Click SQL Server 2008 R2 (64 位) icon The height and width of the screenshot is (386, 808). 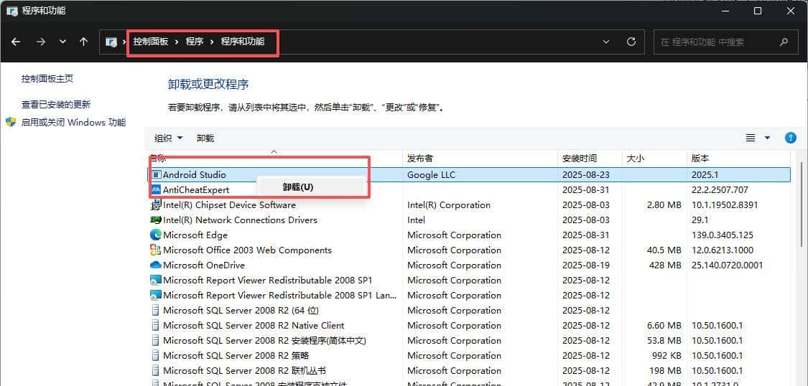pyautogui.click(x=156, y=311)
